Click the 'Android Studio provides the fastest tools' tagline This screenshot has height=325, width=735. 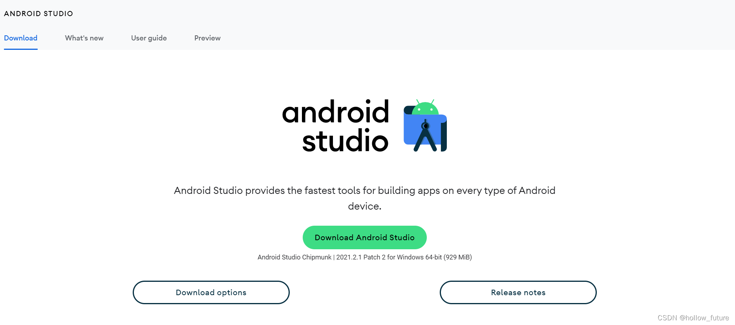365,198
